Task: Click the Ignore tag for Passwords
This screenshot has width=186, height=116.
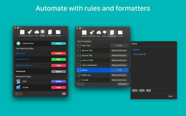Action: click(59, 71)
